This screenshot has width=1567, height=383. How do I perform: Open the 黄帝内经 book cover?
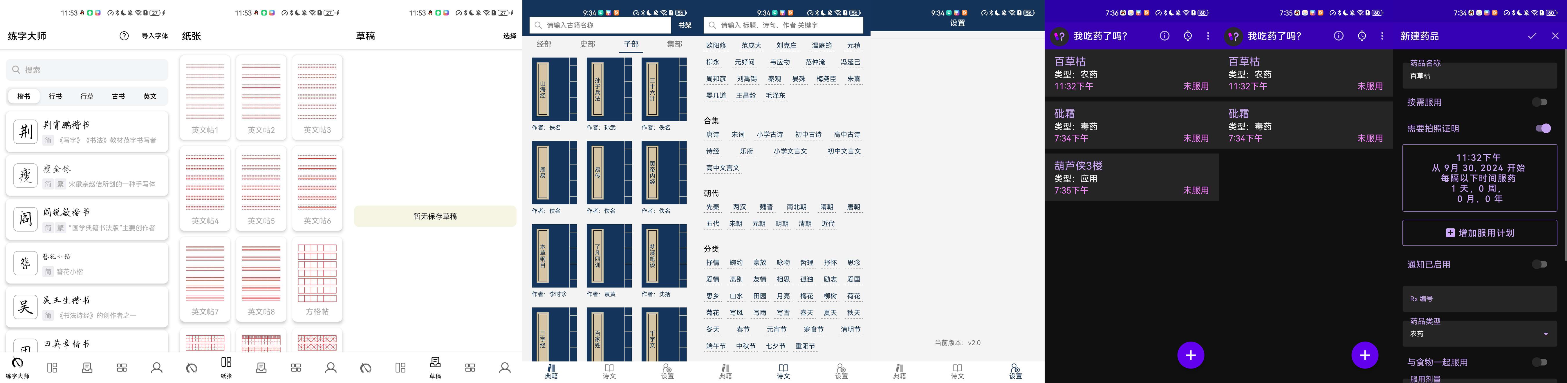click(x=664, y=173)
